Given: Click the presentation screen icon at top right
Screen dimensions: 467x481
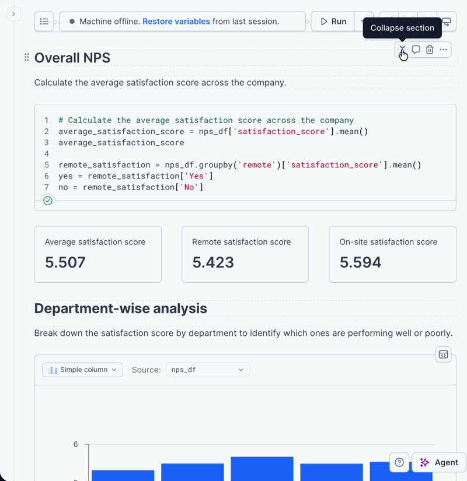Looking at the screenshot, I should [447, 22].
